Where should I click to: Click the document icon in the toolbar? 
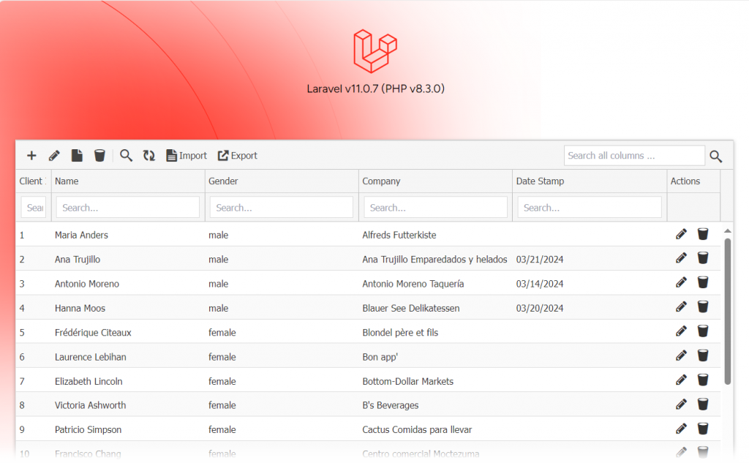(x=77, y=156)
